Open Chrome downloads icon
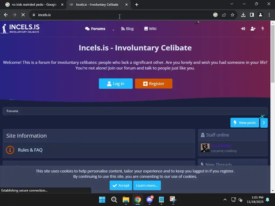Image resolution: width=275 pixels, height=206 pixels. 243,15
